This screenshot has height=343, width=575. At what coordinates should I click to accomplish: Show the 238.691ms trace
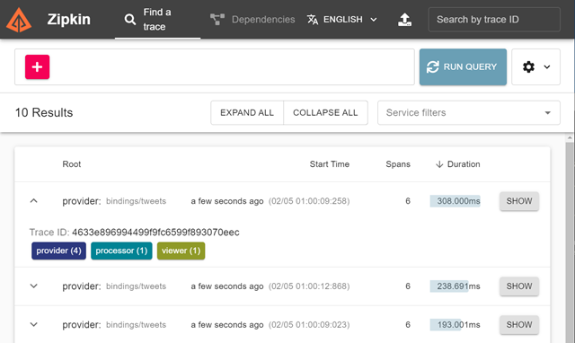[519, 286]
